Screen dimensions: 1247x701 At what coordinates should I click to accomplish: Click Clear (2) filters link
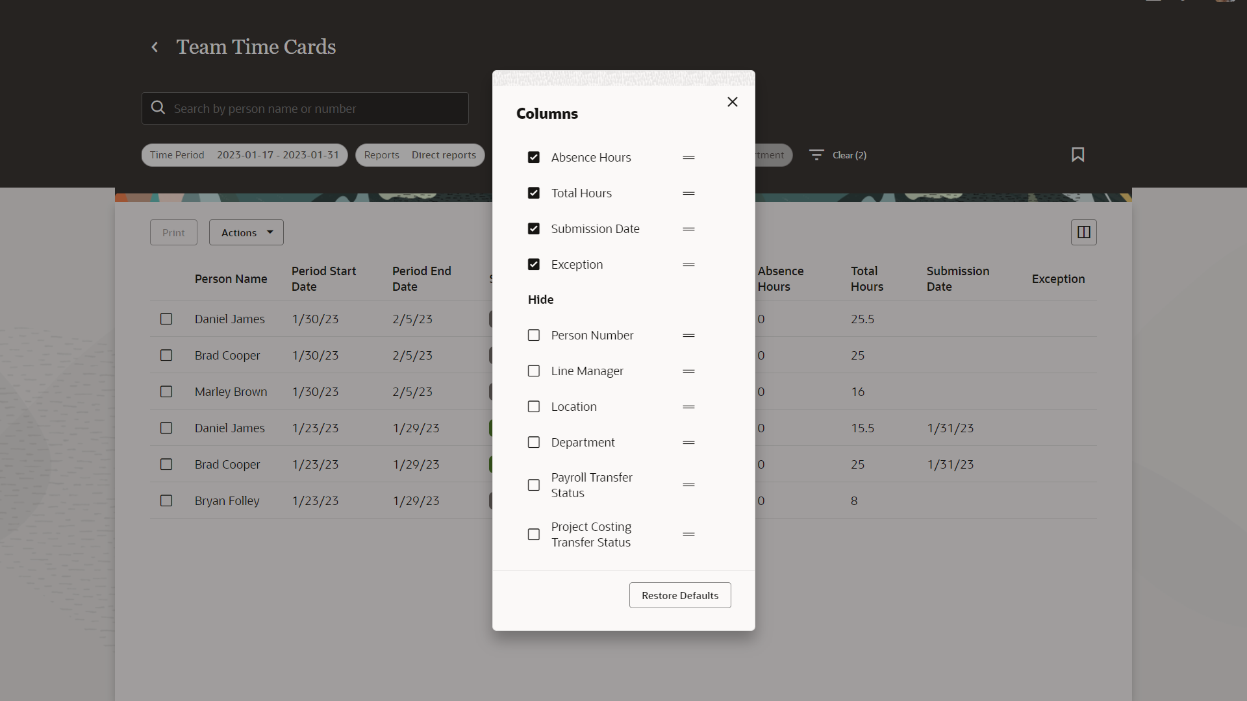pos(849,155)
